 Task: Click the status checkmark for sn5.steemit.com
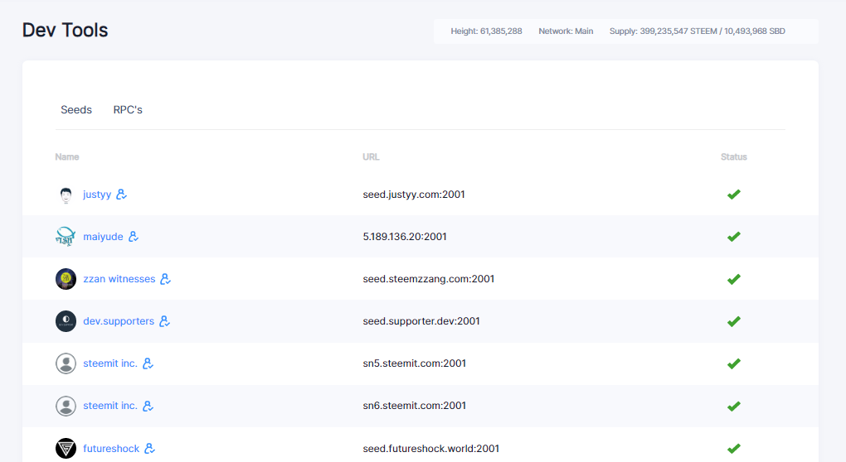pyautogui.click(x=734, y=363)
